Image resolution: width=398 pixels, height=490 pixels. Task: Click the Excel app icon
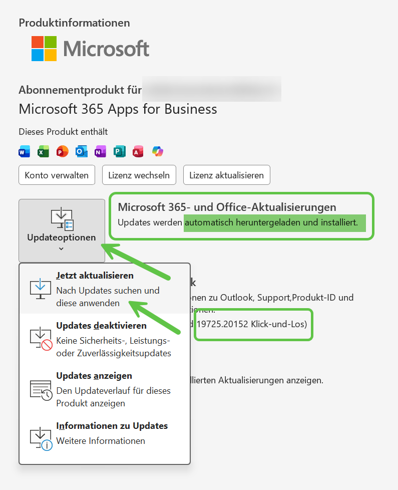(x=44, y=152)
